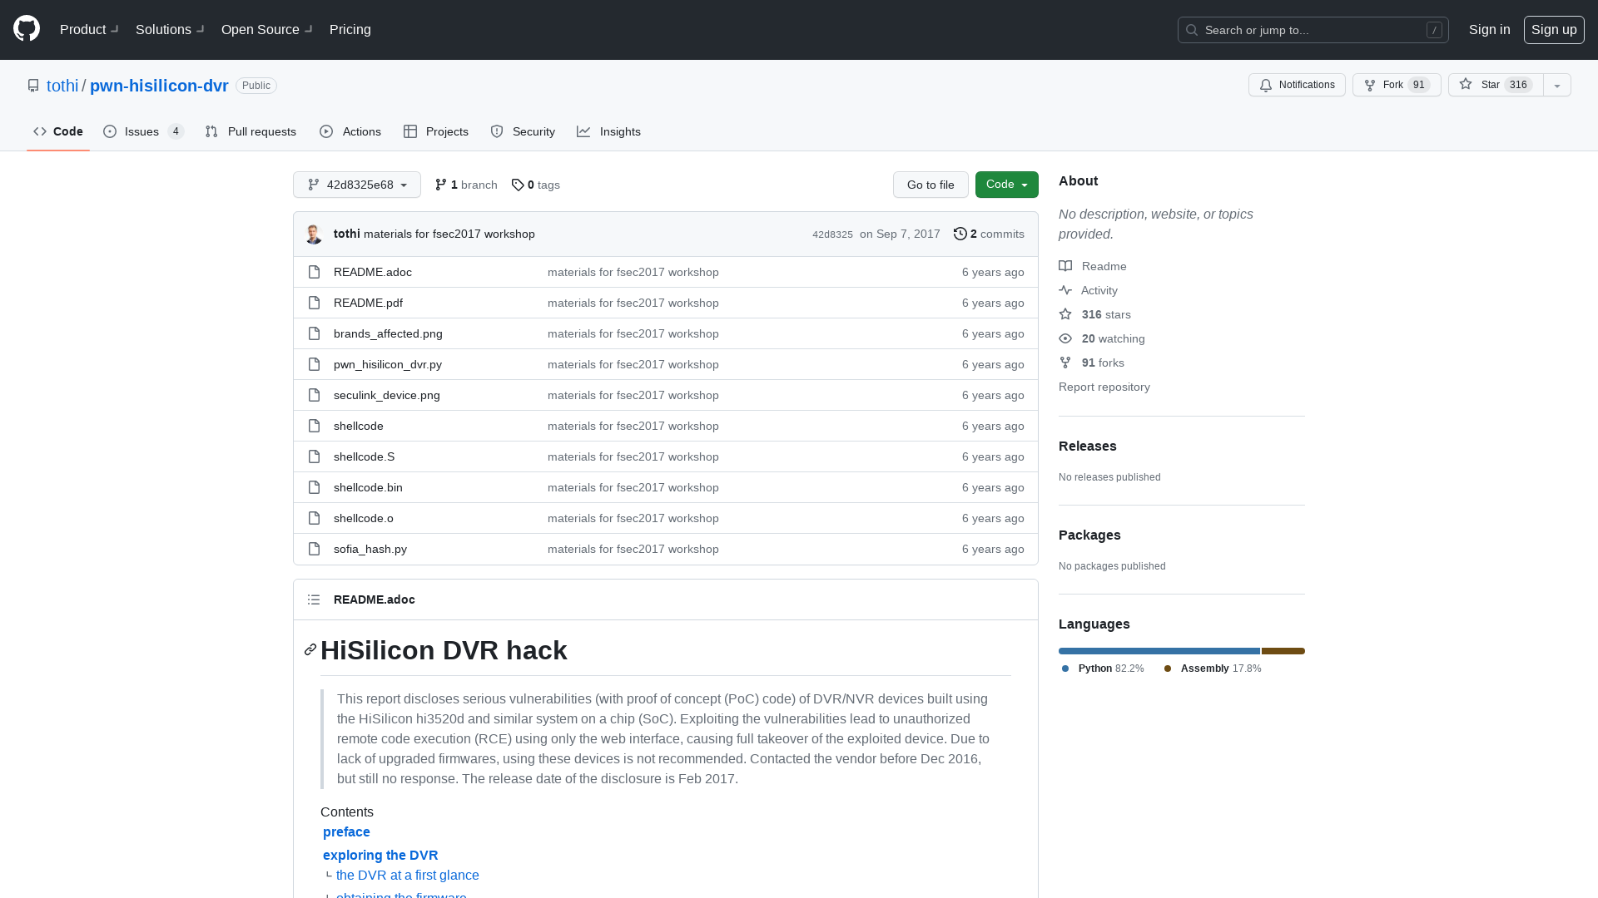Image resolution: width=1598 pixels, height=898 pixels.
Task: Click the bell icon in Notifications button
Action: coord(1266,85)
